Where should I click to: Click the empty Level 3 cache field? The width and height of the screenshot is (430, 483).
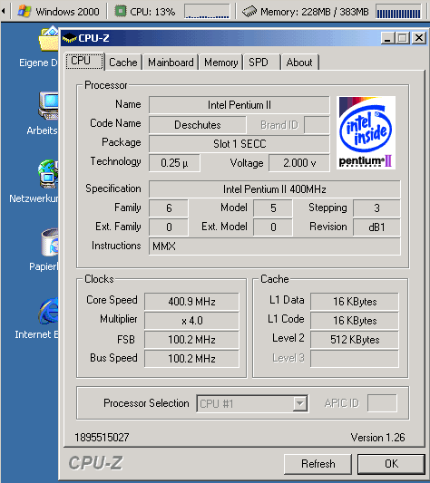[x=355, y=359]
